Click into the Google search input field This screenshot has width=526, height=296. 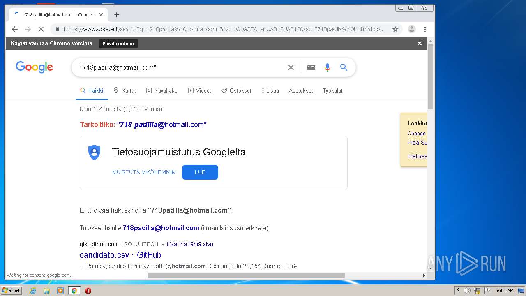(181, 67)
